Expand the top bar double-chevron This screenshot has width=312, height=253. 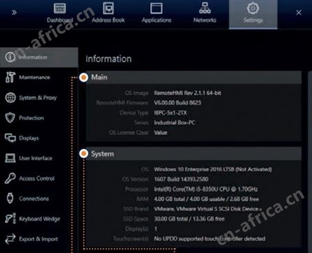click(x=14, y=12)
